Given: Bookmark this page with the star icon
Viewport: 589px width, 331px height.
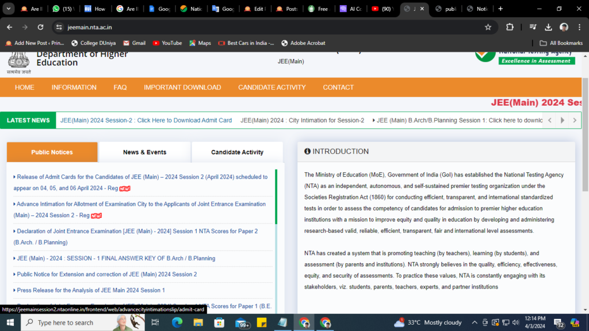Looking at the screenshot, I should tap(488, 27).
